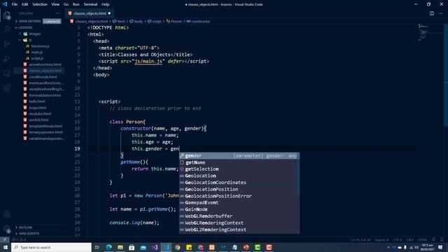Click the body breadcrumb item
The width and height of the screenshot is (448, 252).
coord(136,22)
